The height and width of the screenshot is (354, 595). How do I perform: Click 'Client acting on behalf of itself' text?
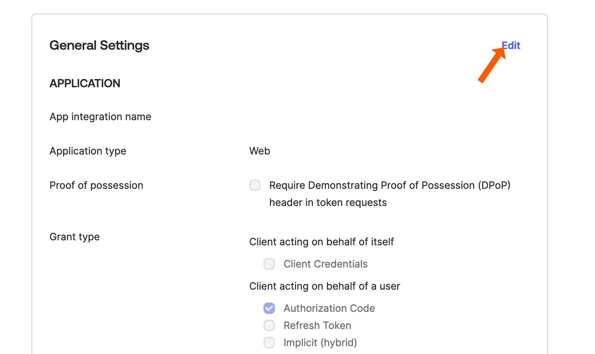322,242
